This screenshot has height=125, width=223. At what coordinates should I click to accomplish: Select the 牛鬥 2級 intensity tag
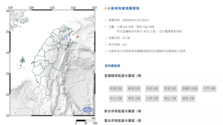click(x=209, y=88)
